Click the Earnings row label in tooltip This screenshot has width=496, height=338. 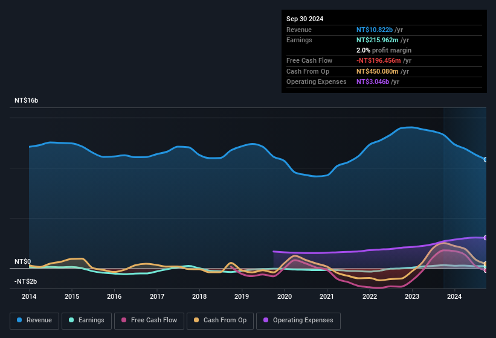pos(299,40)
